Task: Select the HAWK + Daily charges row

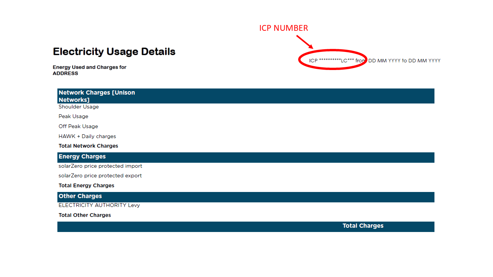Action: click(87, 137)
